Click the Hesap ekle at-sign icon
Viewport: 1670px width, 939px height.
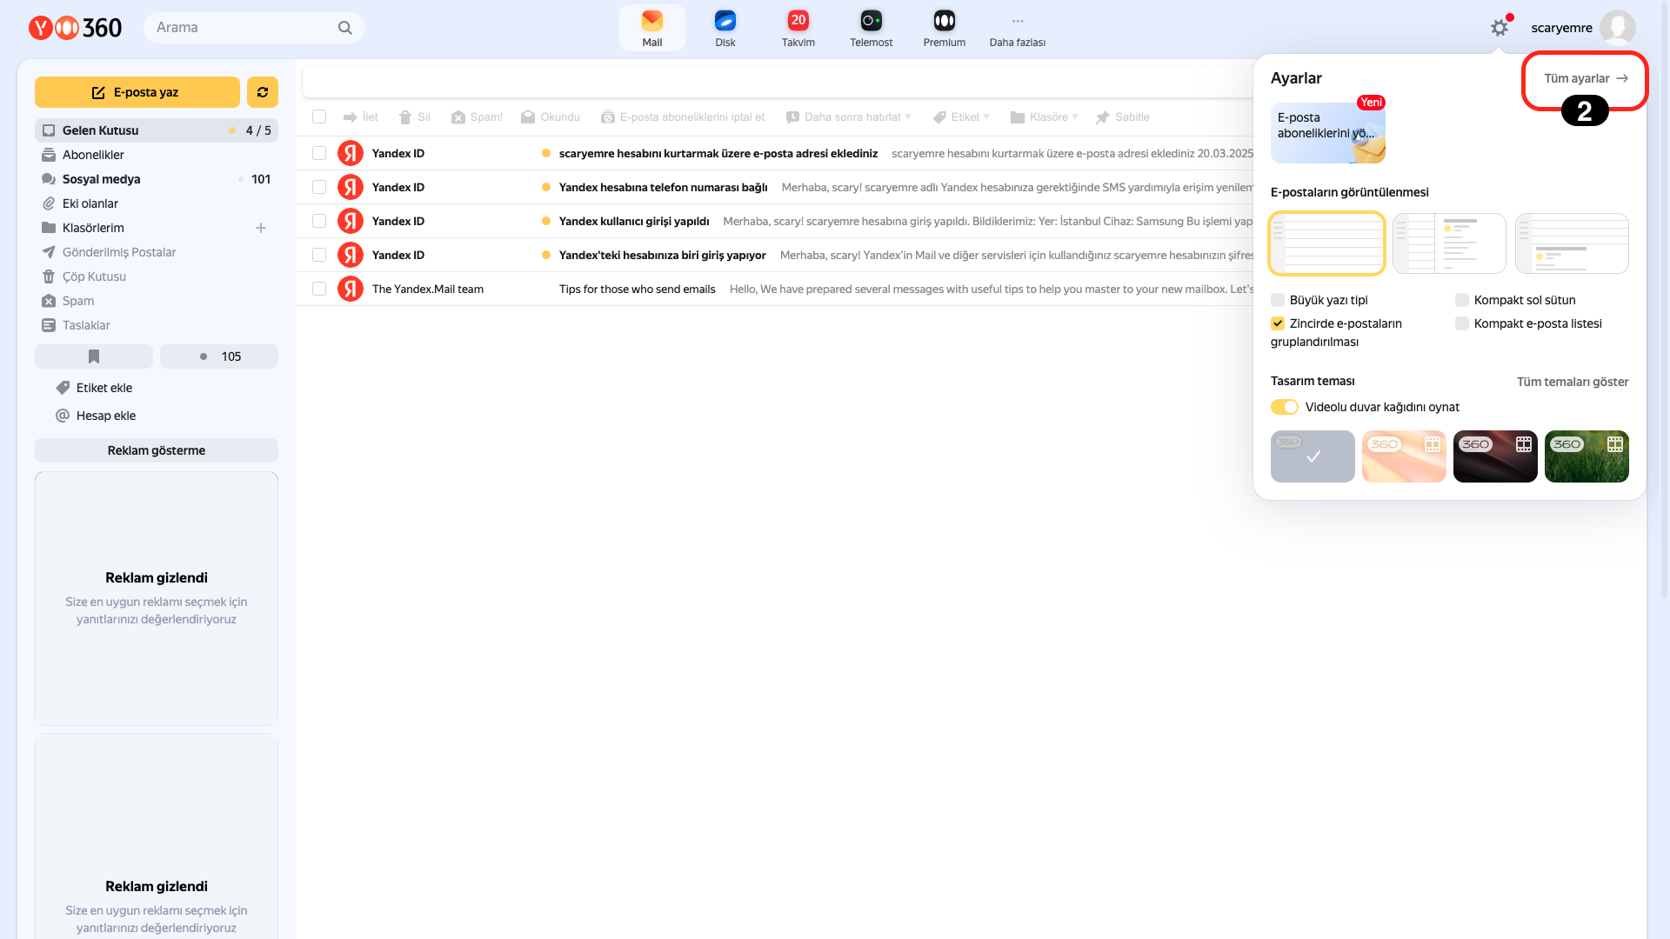point(63,416)
